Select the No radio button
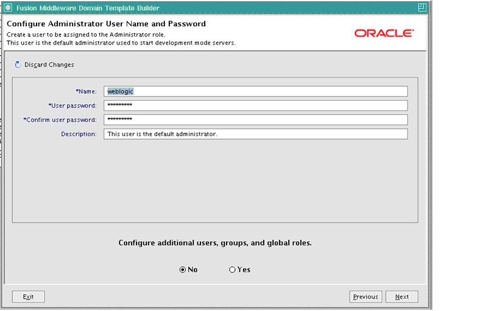 pos(182,270)
